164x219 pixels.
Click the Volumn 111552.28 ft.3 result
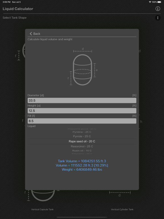82,165
